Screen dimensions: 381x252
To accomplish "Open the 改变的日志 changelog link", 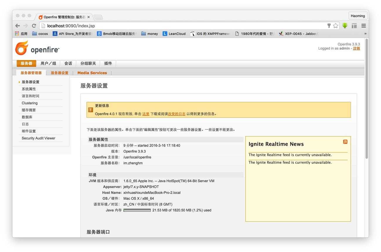I will click(177, 114).
